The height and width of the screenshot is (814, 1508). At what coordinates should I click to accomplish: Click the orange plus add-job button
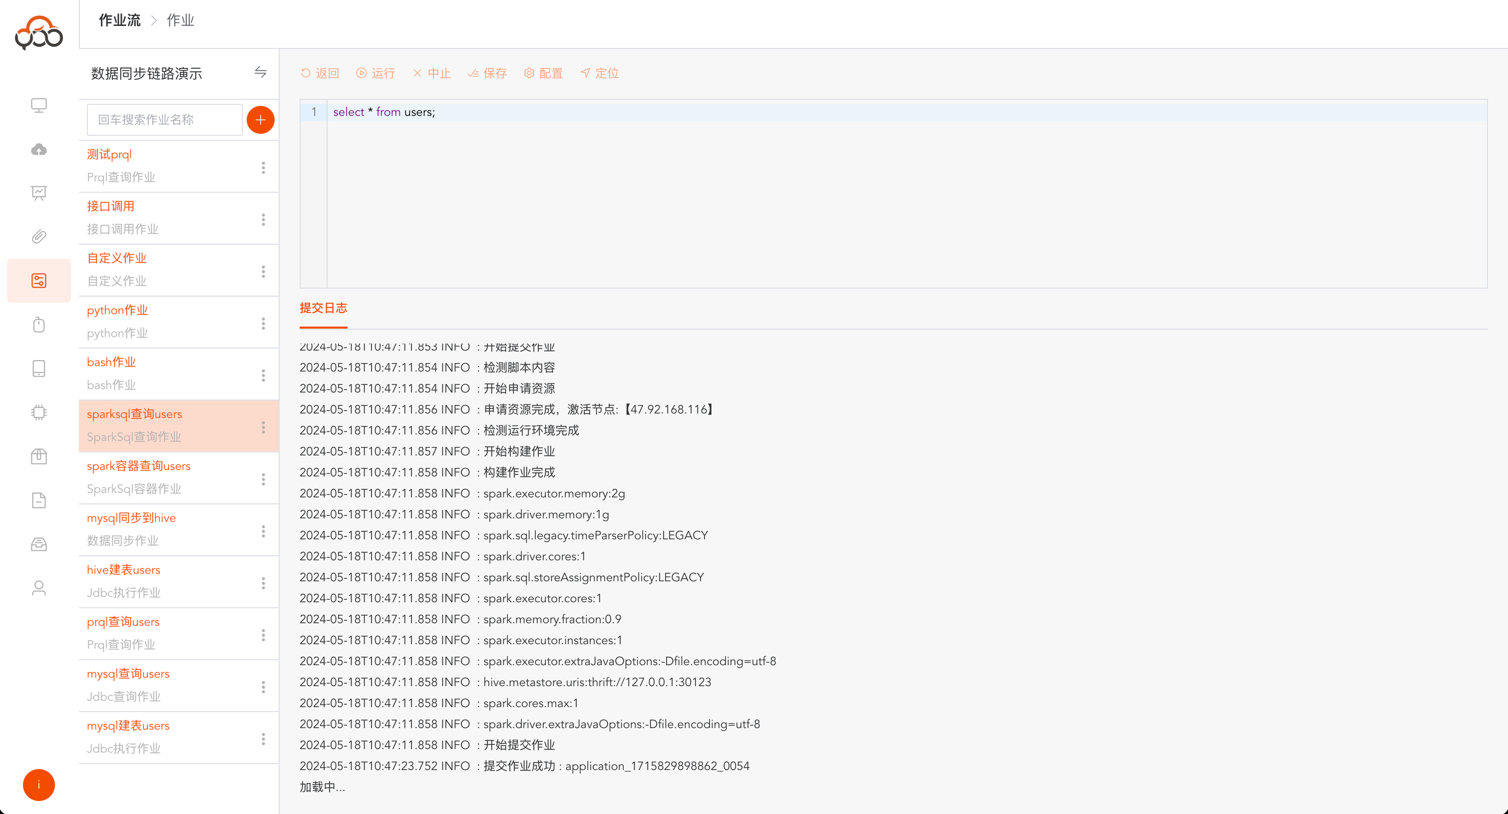pos(261,120)
